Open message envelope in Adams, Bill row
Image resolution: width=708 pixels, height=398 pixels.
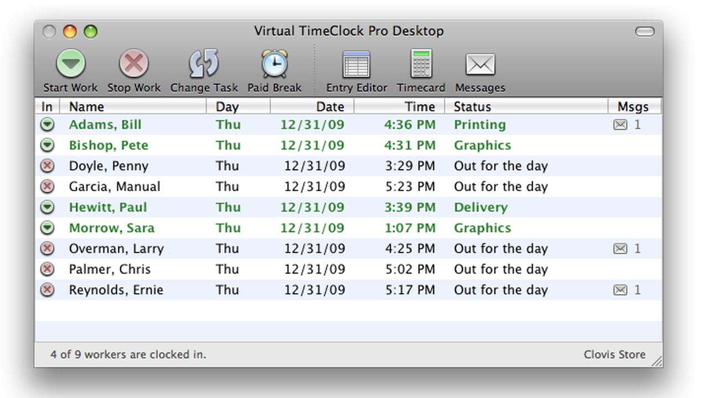tap(621, 125)
